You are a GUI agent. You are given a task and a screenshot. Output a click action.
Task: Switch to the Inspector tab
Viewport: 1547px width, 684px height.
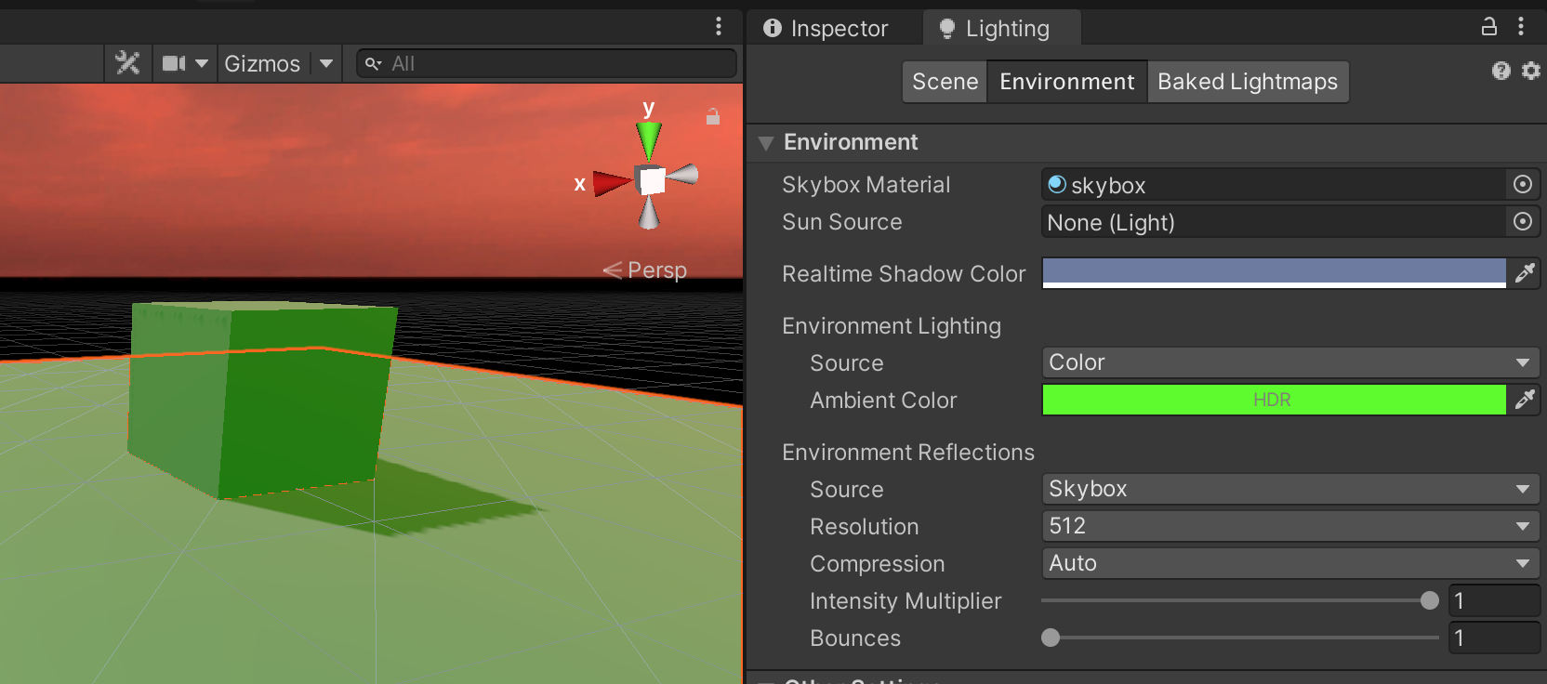click(x=826, y=29)
